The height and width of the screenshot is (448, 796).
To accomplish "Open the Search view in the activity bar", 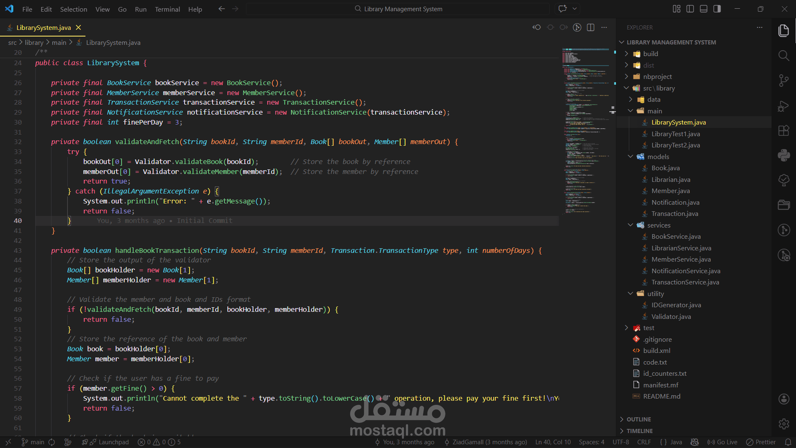I will pos(784,56).
